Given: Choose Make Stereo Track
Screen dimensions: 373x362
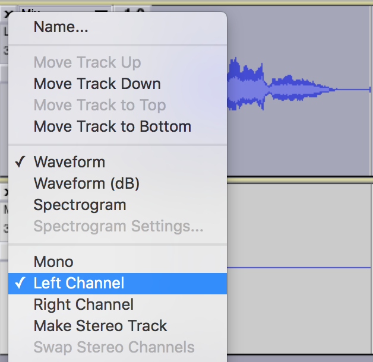Looking at the screenshot, I should [100, 326].
